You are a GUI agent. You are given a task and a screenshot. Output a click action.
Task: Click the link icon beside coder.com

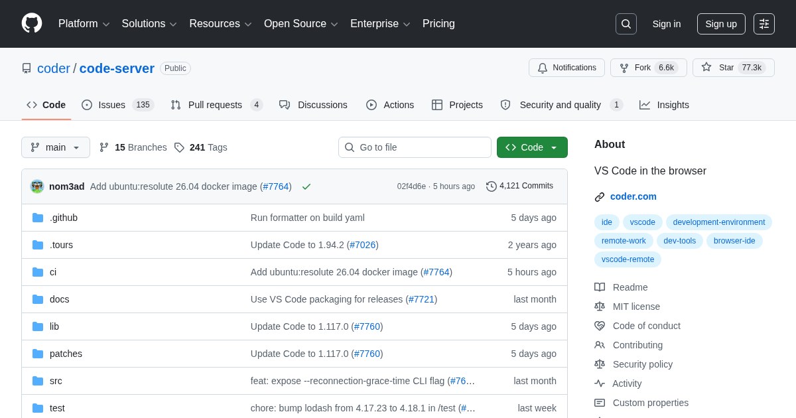click(x=600, y=196)
